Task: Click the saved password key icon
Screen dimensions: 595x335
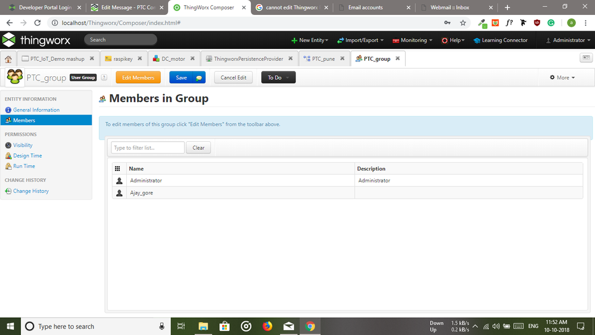Action: [447, 23]
